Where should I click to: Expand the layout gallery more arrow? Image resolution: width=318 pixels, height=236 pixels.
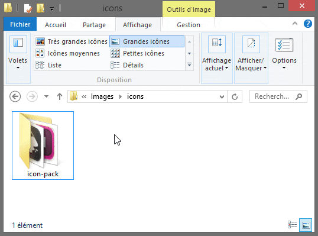pyautogui.click(x=189, y=65)
